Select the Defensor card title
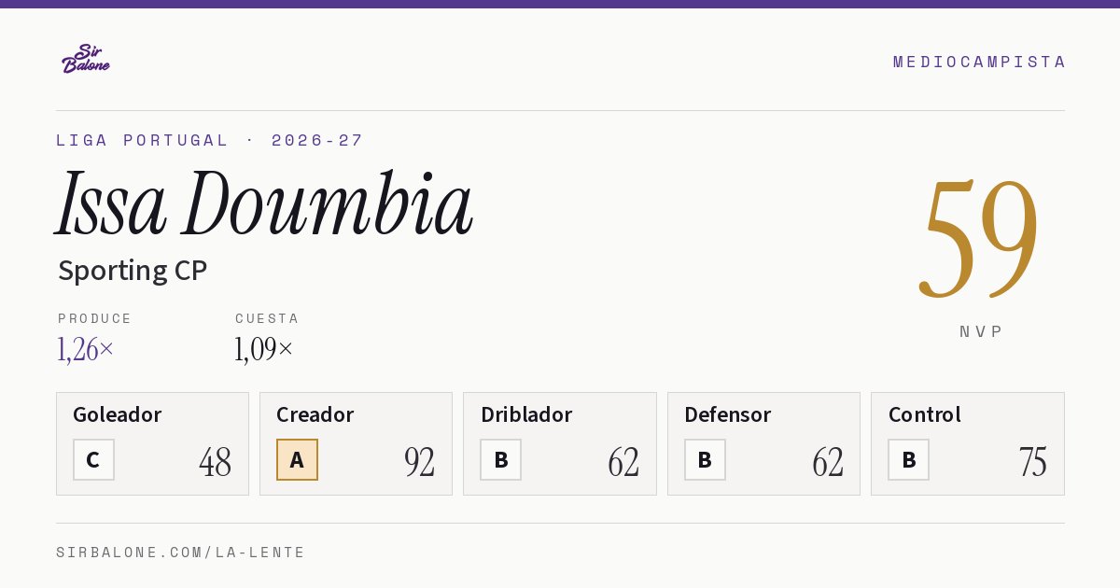The width and height of the screenshot is (1120, 588). click(727, 414)
